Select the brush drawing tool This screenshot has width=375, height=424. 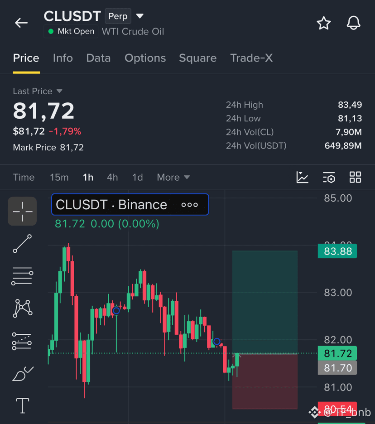pos(23,374)
